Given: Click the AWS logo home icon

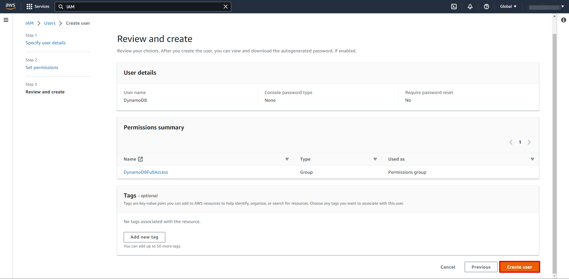Looking at the screenshot, I should pos(10,6).
